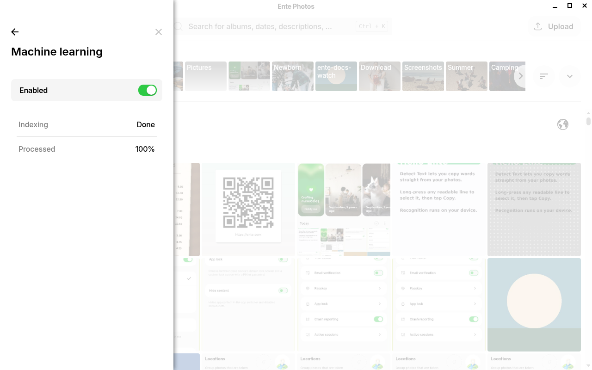
Task: Maximize the Ente Photos window
Action: pos(570,6)
